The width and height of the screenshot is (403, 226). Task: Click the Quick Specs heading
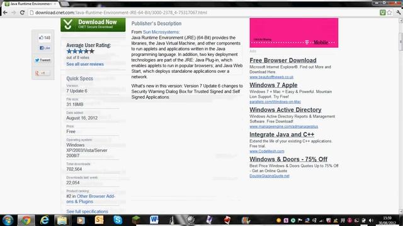click(x=80, y=78)
